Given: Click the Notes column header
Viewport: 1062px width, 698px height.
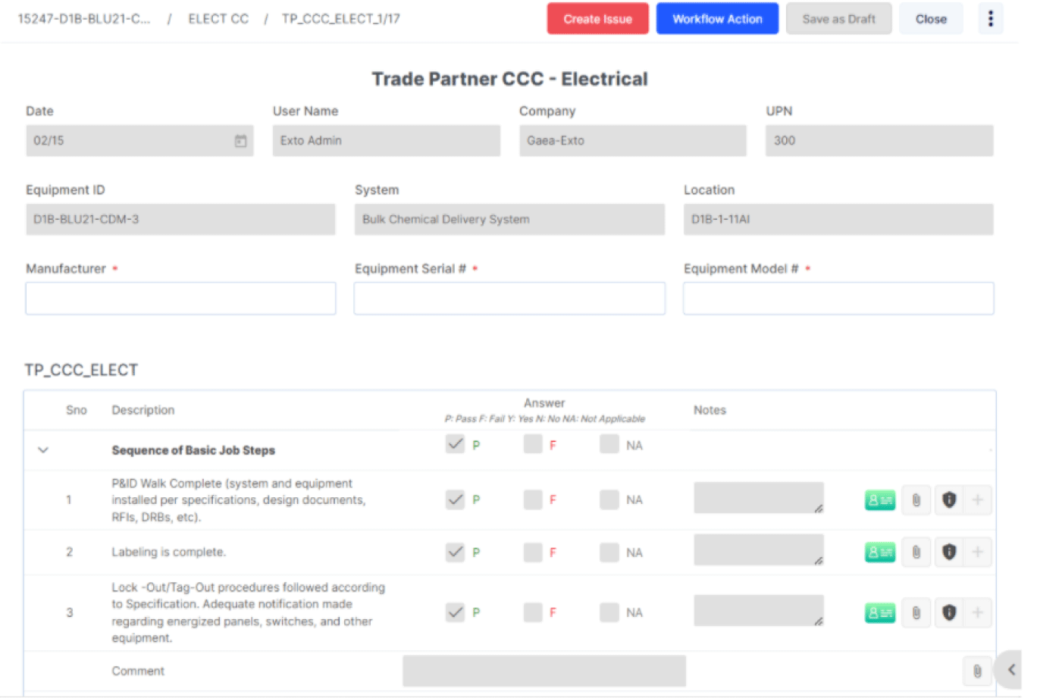Looking at the screenshot, I should (710, 410).
